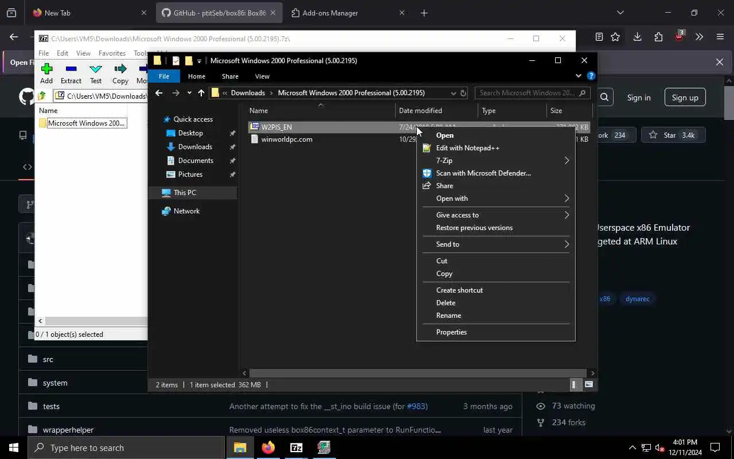Customize Quick Access Toolbar dropdown arrow
The width and height of the screenshot is (734, 459).
point(199,61)
